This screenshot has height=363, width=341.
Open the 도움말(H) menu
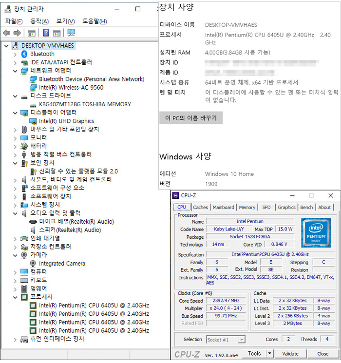95,21
